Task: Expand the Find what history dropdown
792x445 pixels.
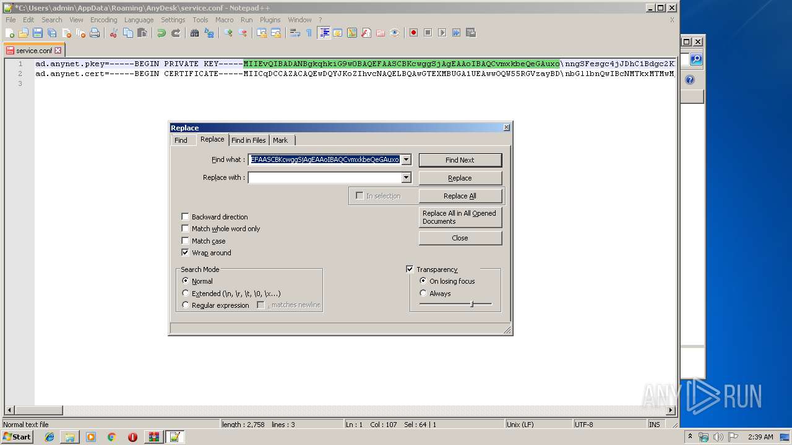Action: [x=406, y=159]
